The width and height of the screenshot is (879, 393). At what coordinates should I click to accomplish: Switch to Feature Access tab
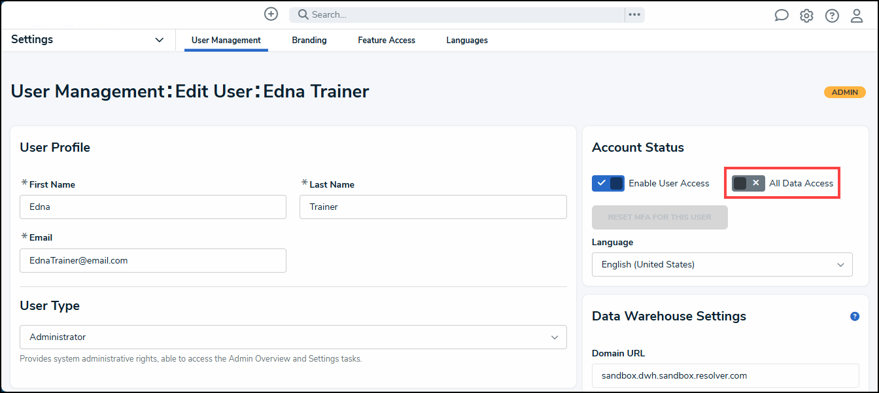point(387,41)
